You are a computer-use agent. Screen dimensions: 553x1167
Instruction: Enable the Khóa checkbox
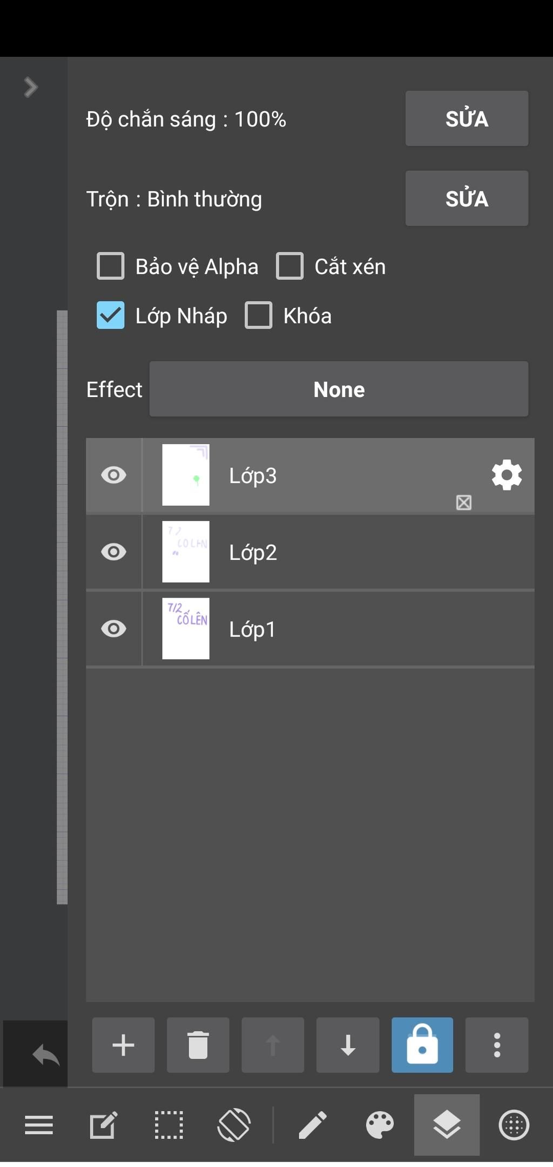[x=259, y=316]
